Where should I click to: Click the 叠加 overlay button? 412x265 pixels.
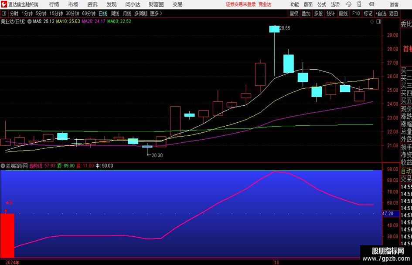point(306,13)
